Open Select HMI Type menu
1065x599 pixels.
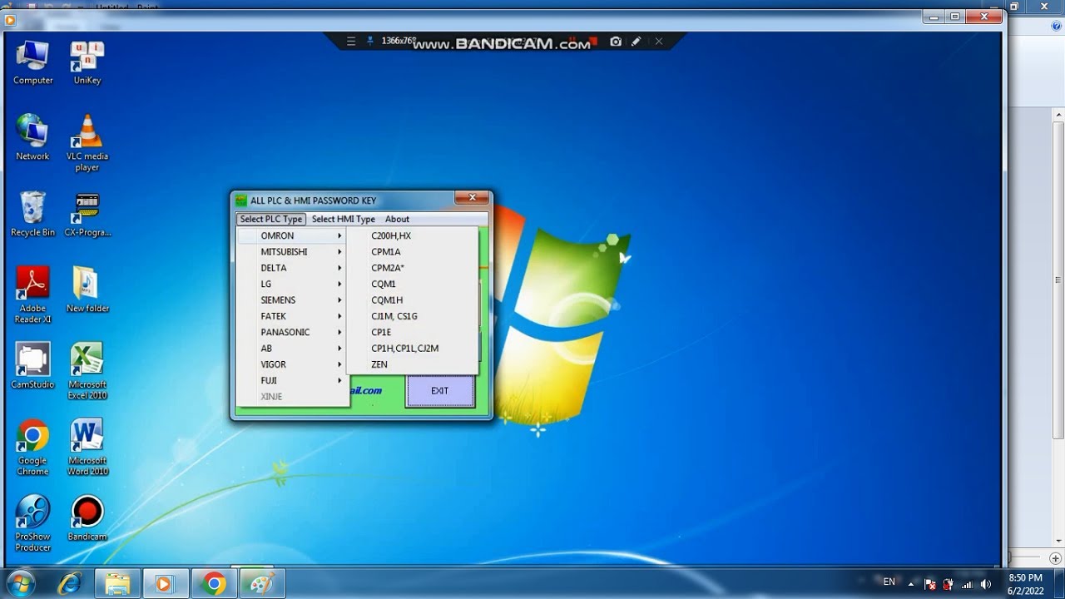344,219
